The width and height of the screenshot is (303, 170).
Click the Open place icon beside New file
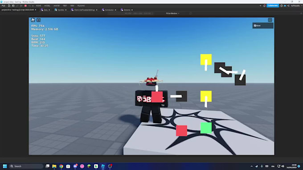click(x=13, y=6)
